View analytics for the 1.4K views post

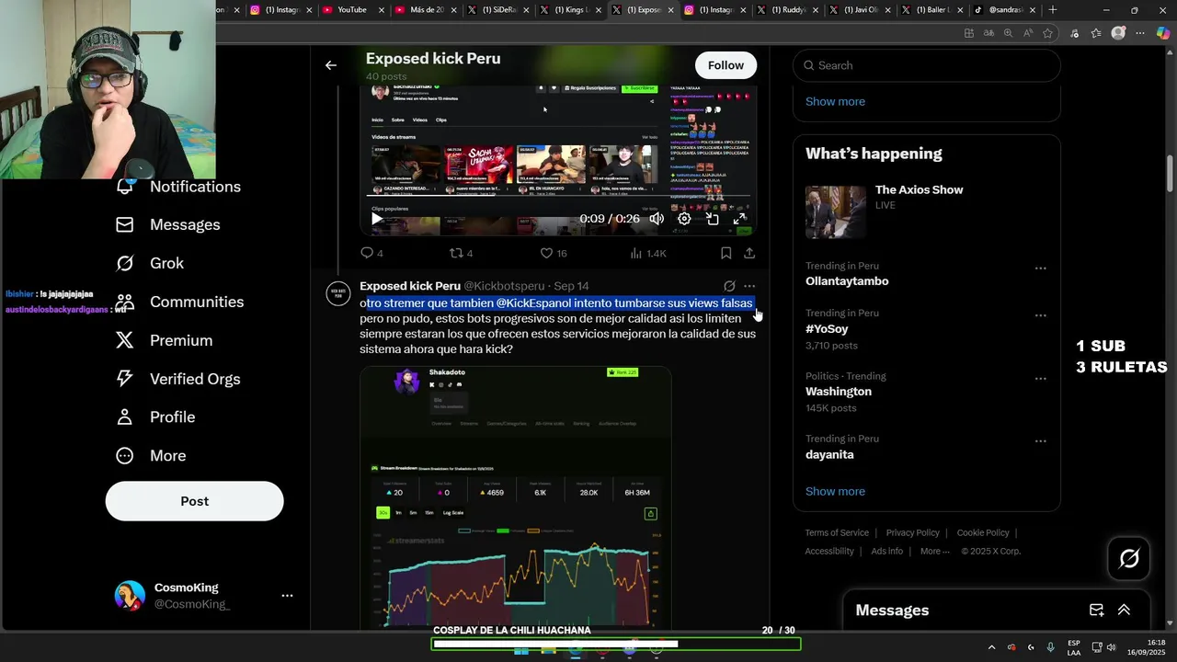(648, 253)
